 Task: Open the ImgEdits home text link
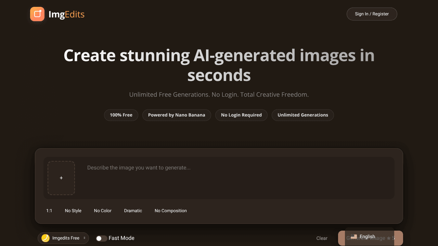[x=66, y=14]
